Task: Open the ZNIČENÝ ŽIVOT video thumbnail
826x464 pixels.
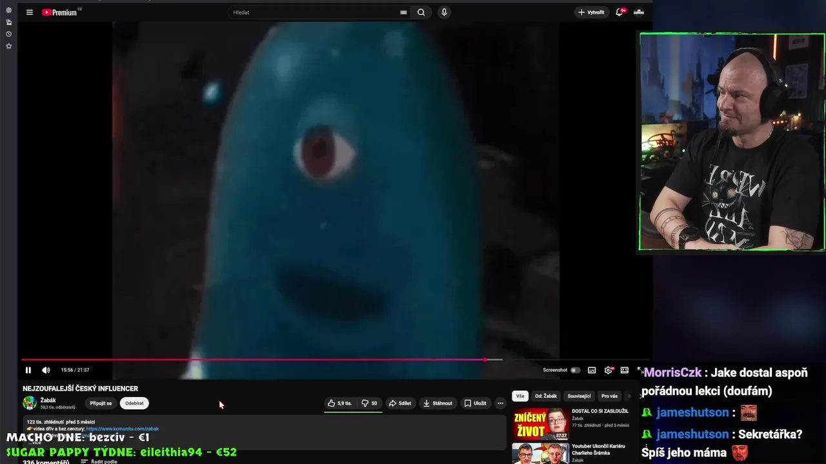Action: point(541,423)
